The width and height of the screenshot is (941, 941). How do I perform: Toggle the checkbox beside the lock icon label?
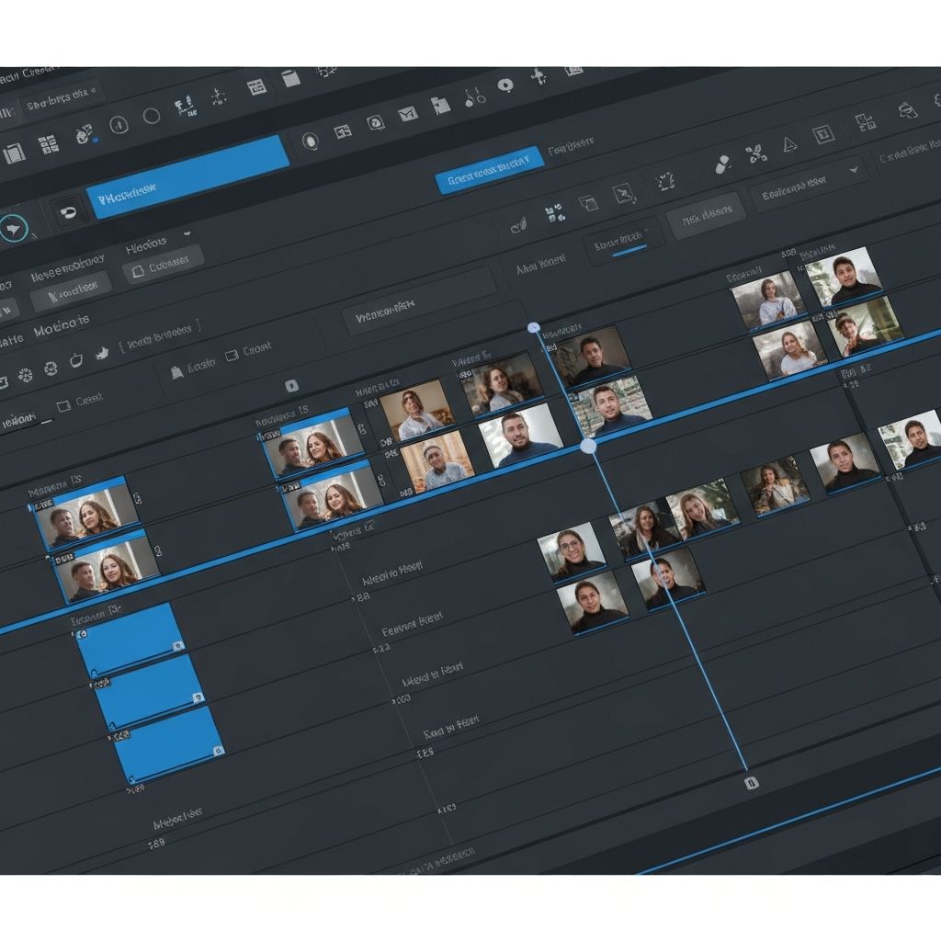(232, 353)
